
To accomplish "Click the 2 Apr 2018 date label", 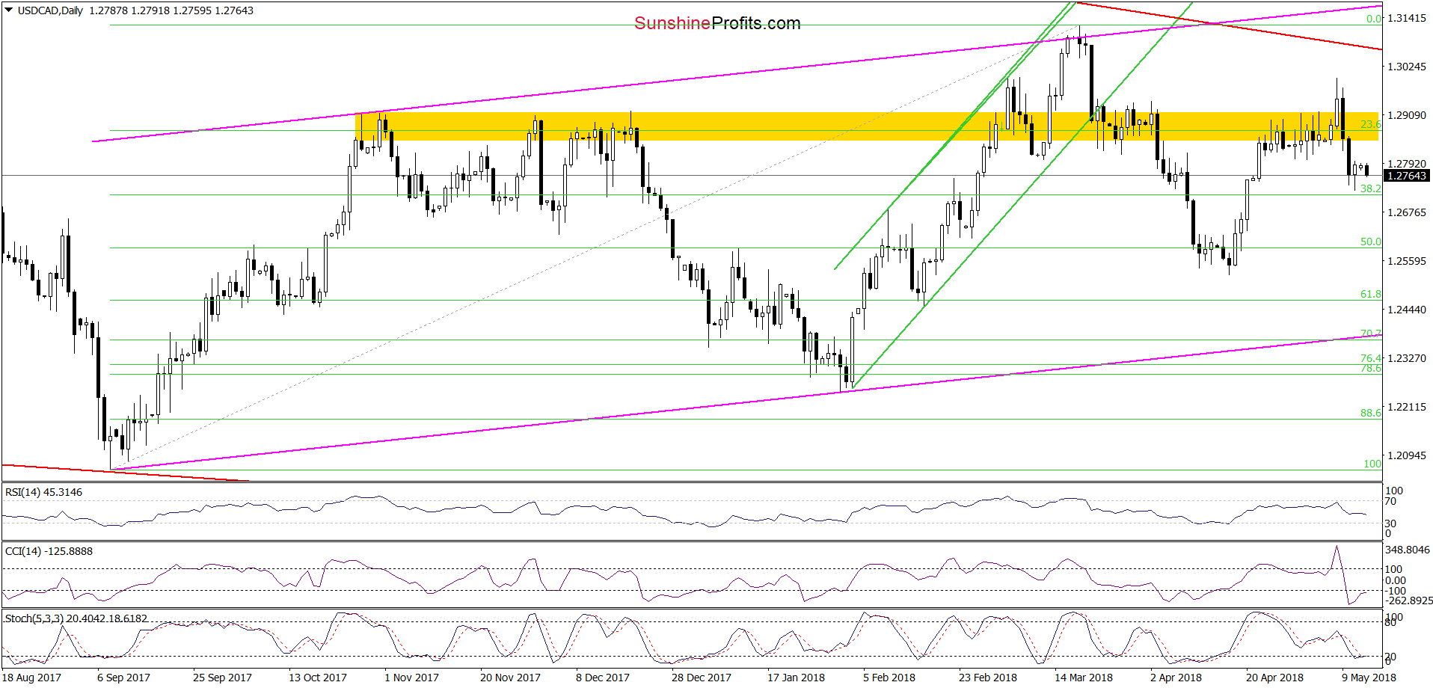I will pyautogui.click(x=1176, y=678).
